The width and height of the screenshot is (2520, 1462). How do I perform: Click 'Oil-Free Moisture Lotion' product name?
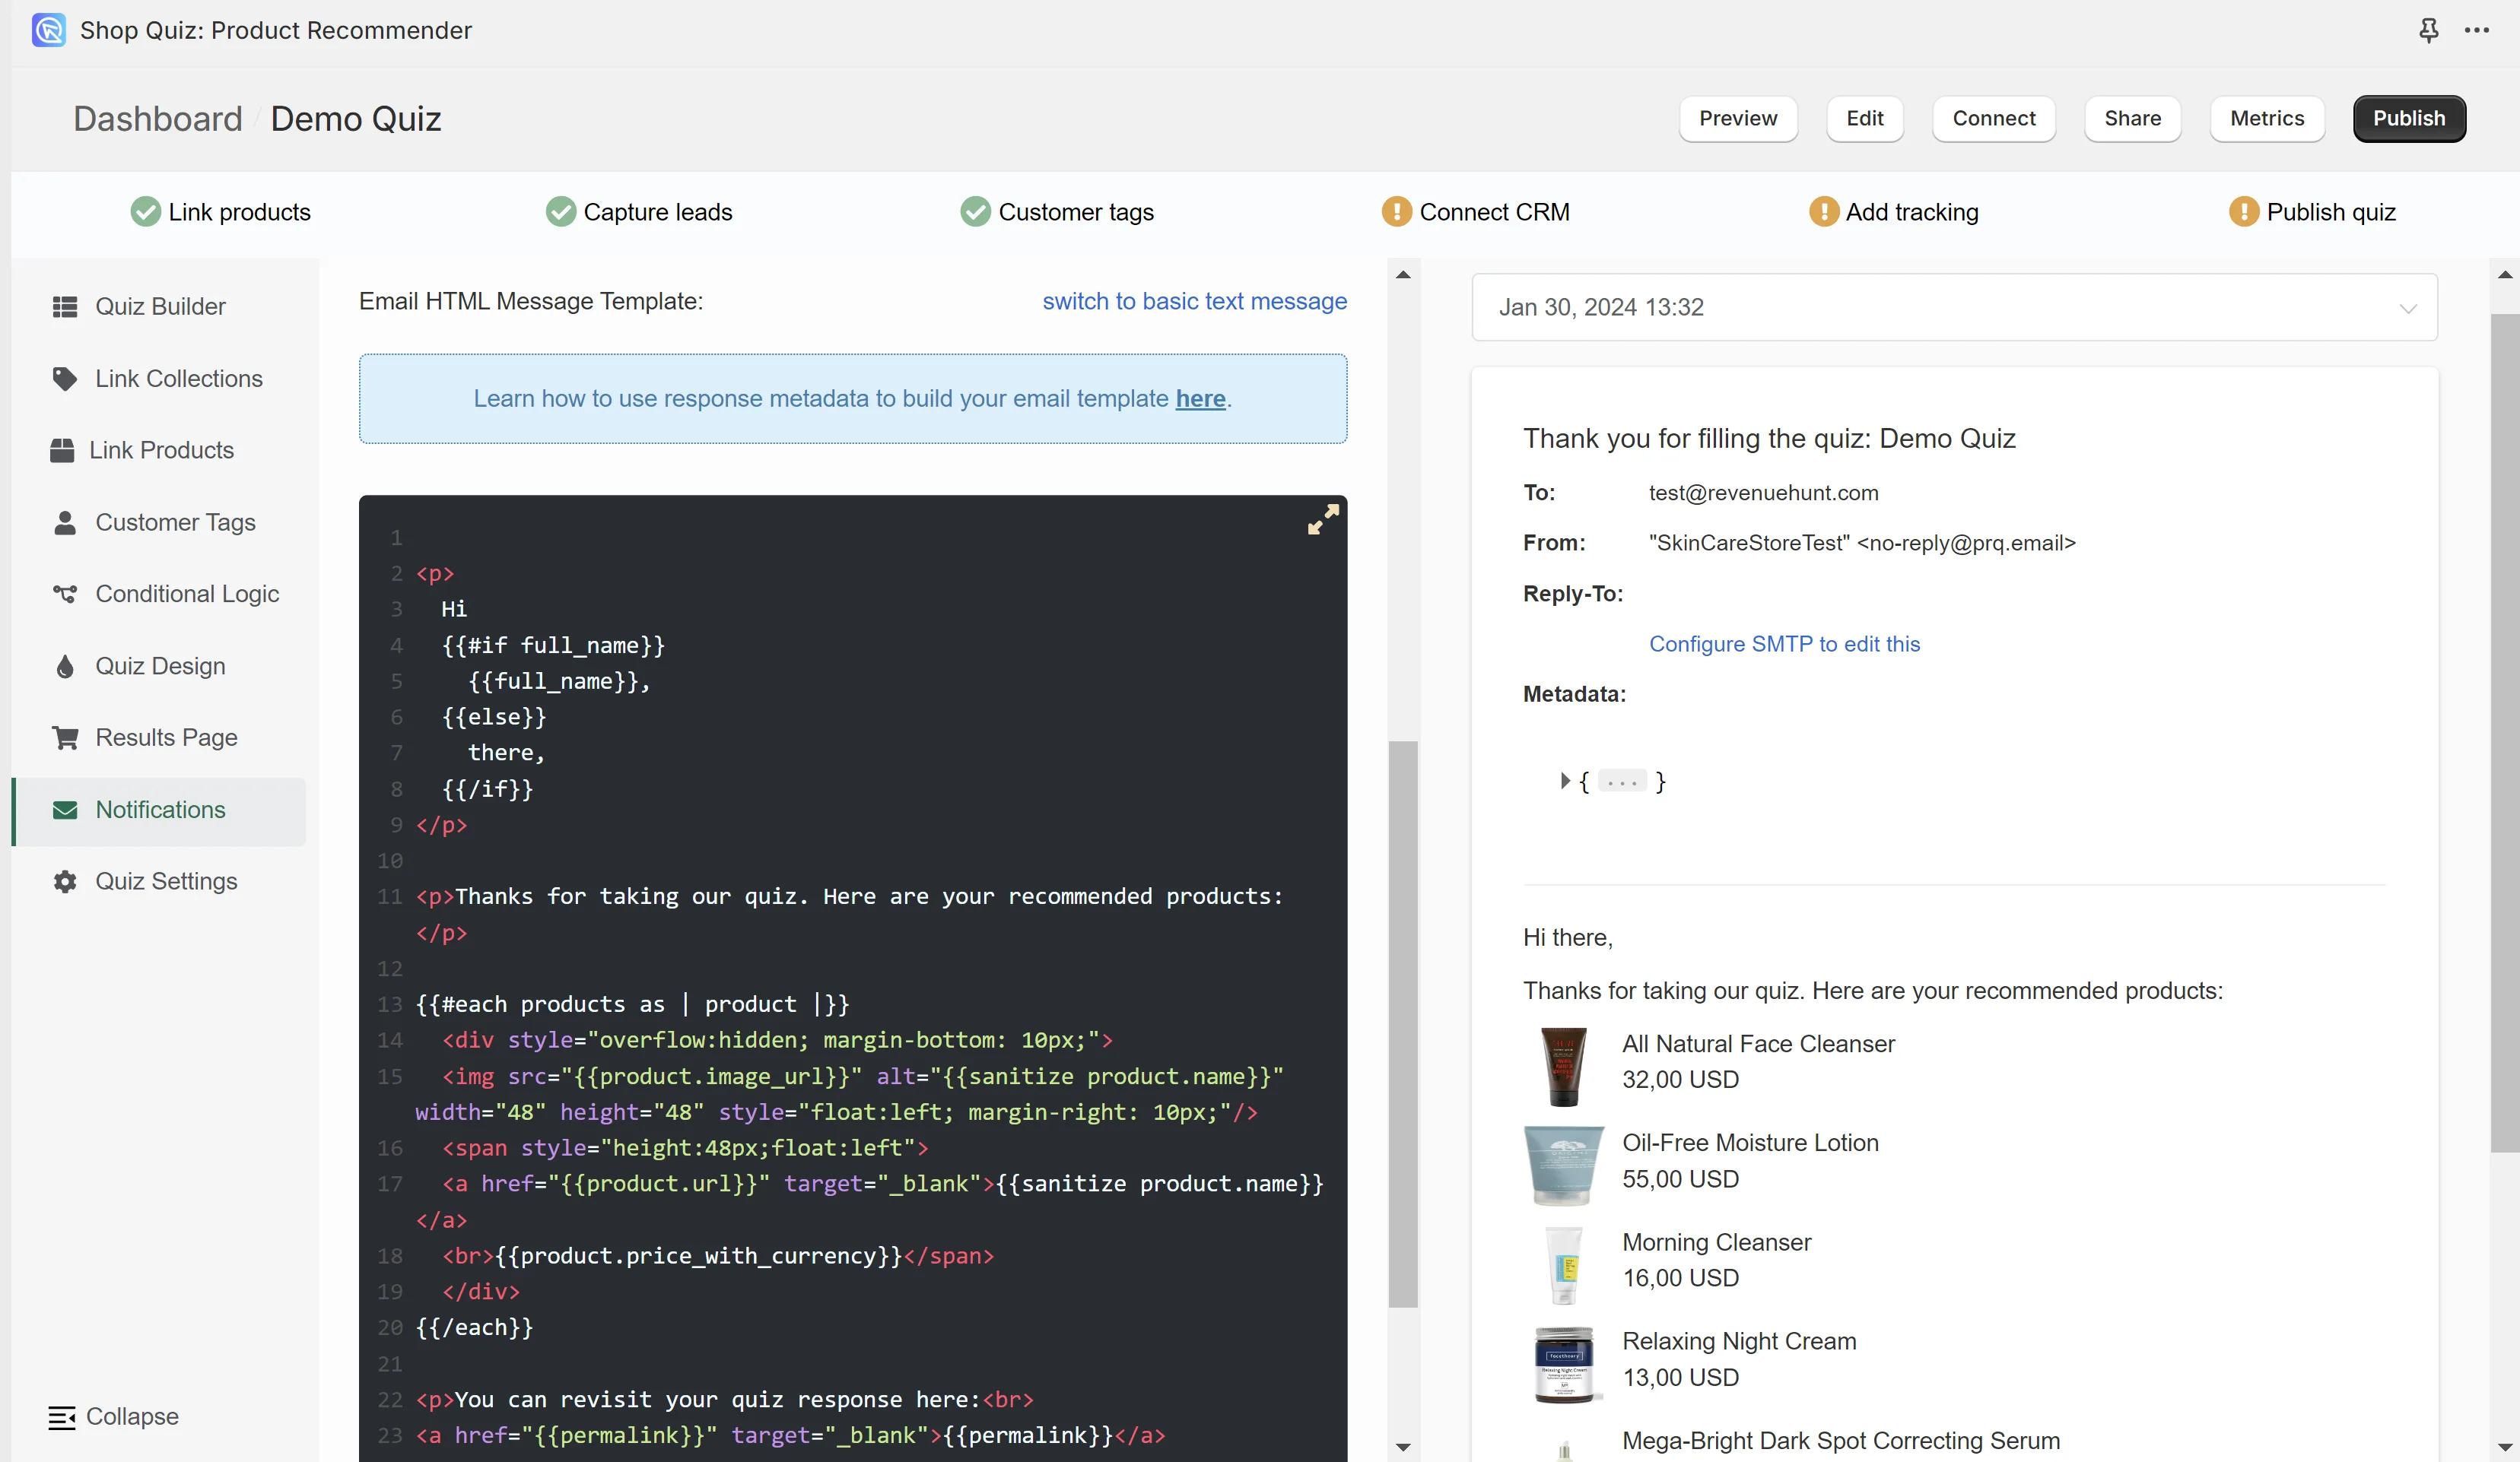pos(1750,1142)
